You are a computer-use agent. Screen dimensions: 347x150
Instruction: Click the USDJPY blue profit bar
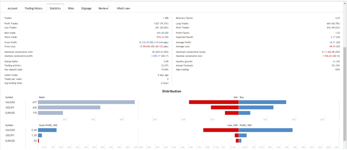(243, 135)
